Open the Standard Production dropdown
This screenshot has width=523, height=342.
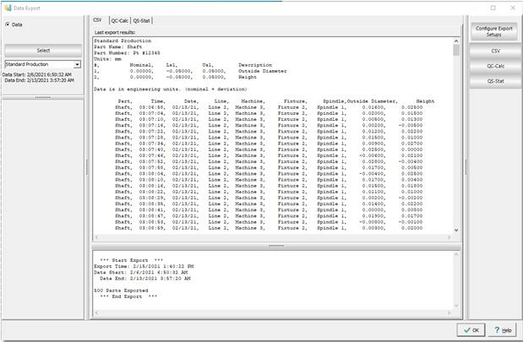(77, 64)
